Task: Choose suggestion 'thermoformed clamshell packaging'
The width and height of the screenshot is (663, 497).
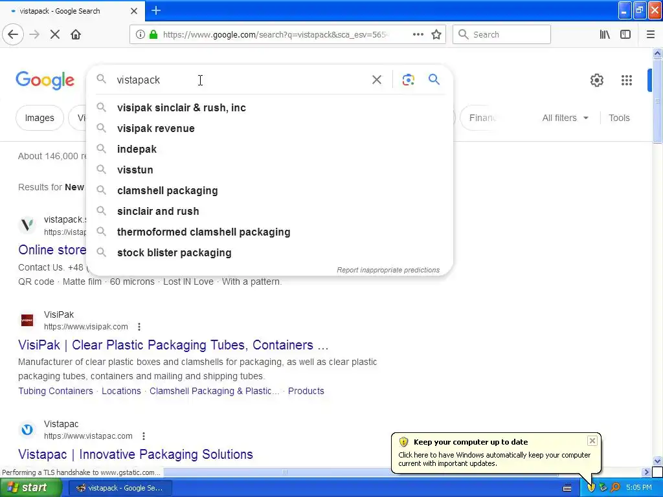Action: coord(270,232)
